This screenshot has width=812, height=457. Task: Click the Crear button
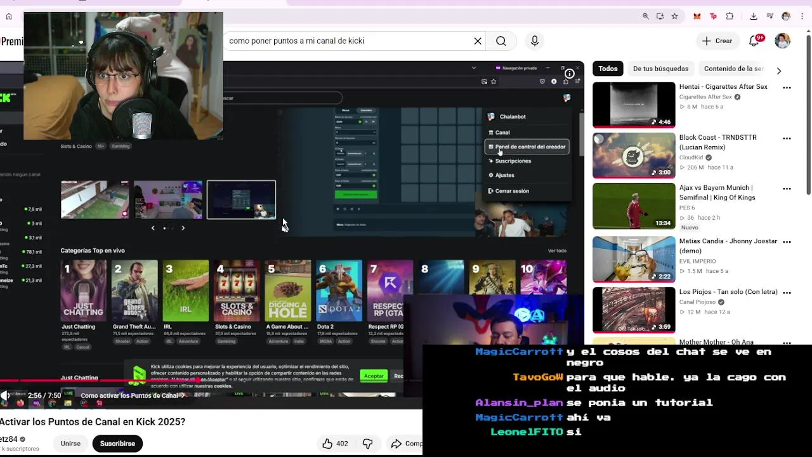(x=717, y=41)
